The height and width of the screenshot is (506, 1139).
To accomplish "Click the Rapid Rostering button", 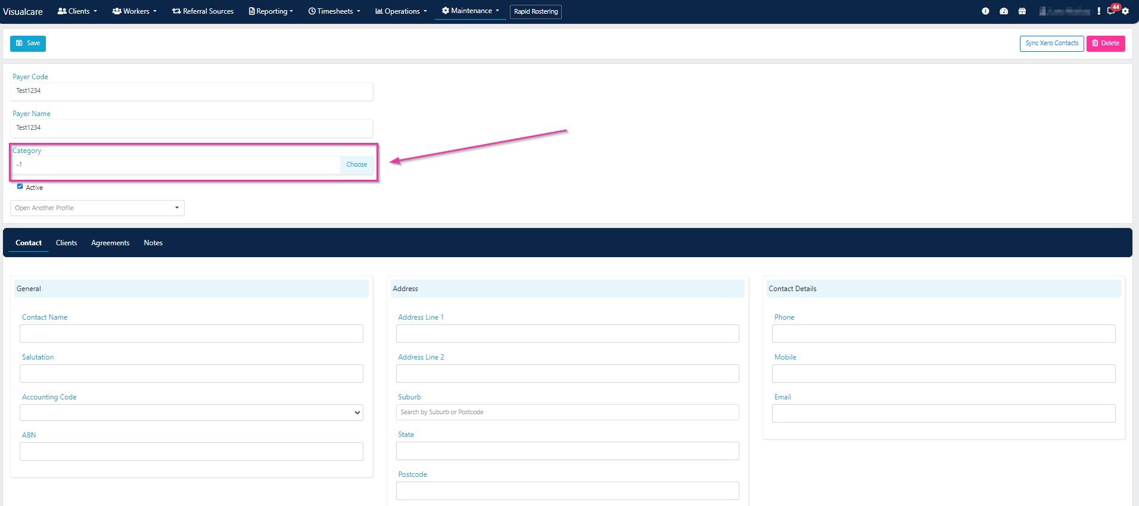I will point(536,11).
